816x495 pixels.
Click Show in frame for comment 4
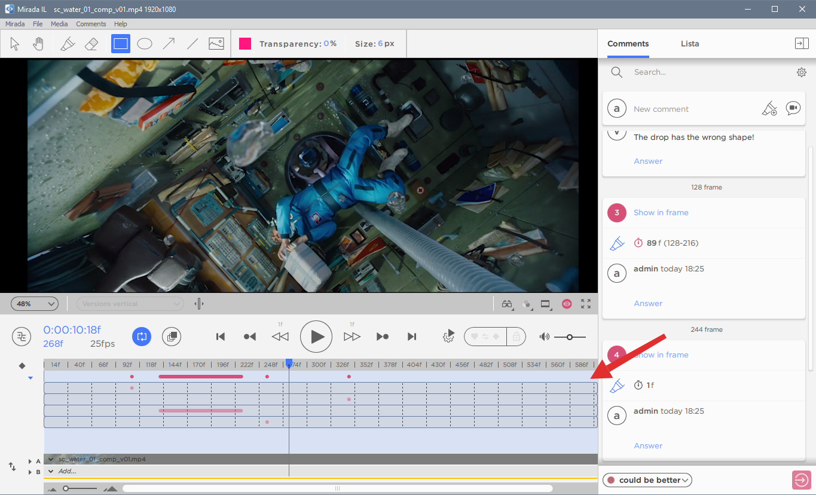(661, 355)
